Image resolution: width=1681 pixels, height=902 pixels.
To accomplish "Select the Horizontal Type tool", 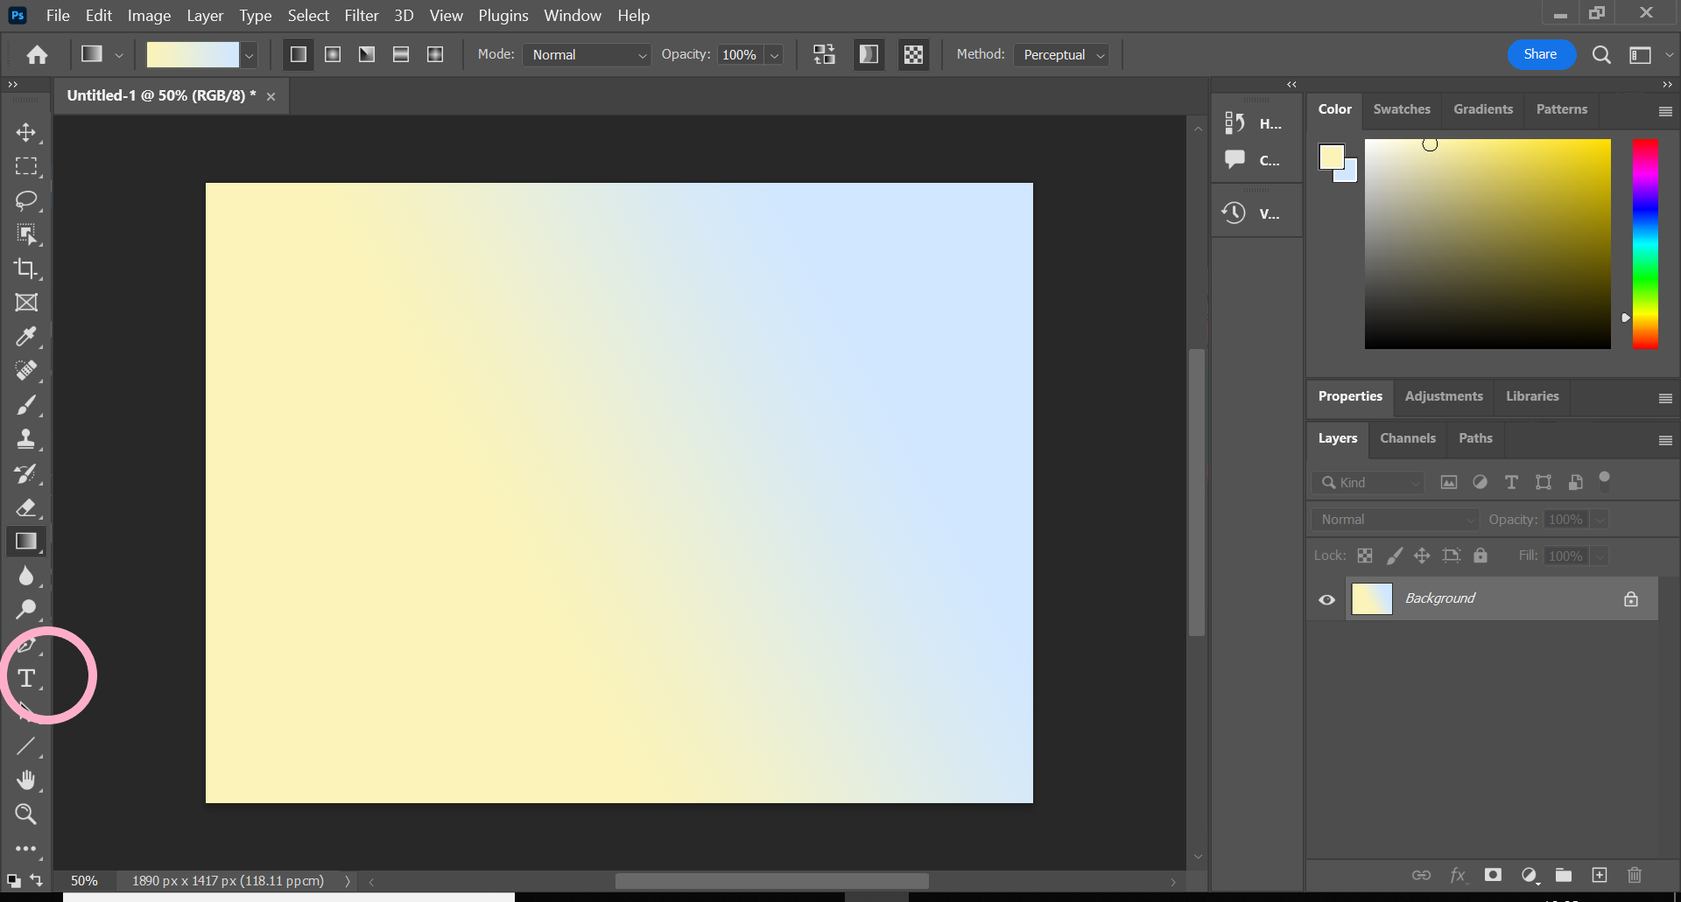I will 26,678.
